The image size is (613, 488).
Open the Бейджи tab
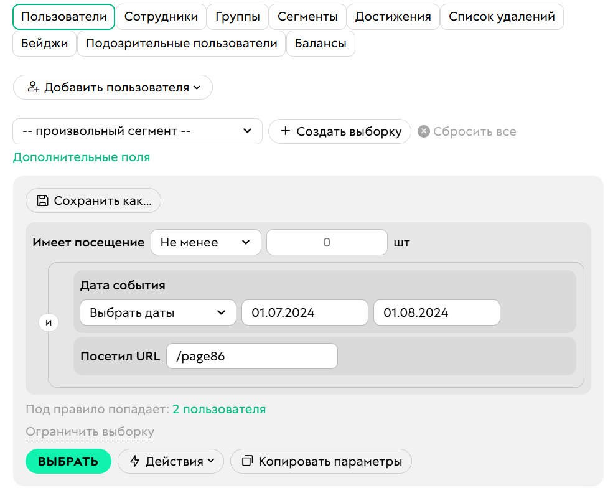pos(44,44)
